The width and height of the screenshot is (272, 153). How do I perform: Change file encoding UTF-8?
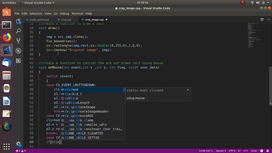tap(232, 151)
